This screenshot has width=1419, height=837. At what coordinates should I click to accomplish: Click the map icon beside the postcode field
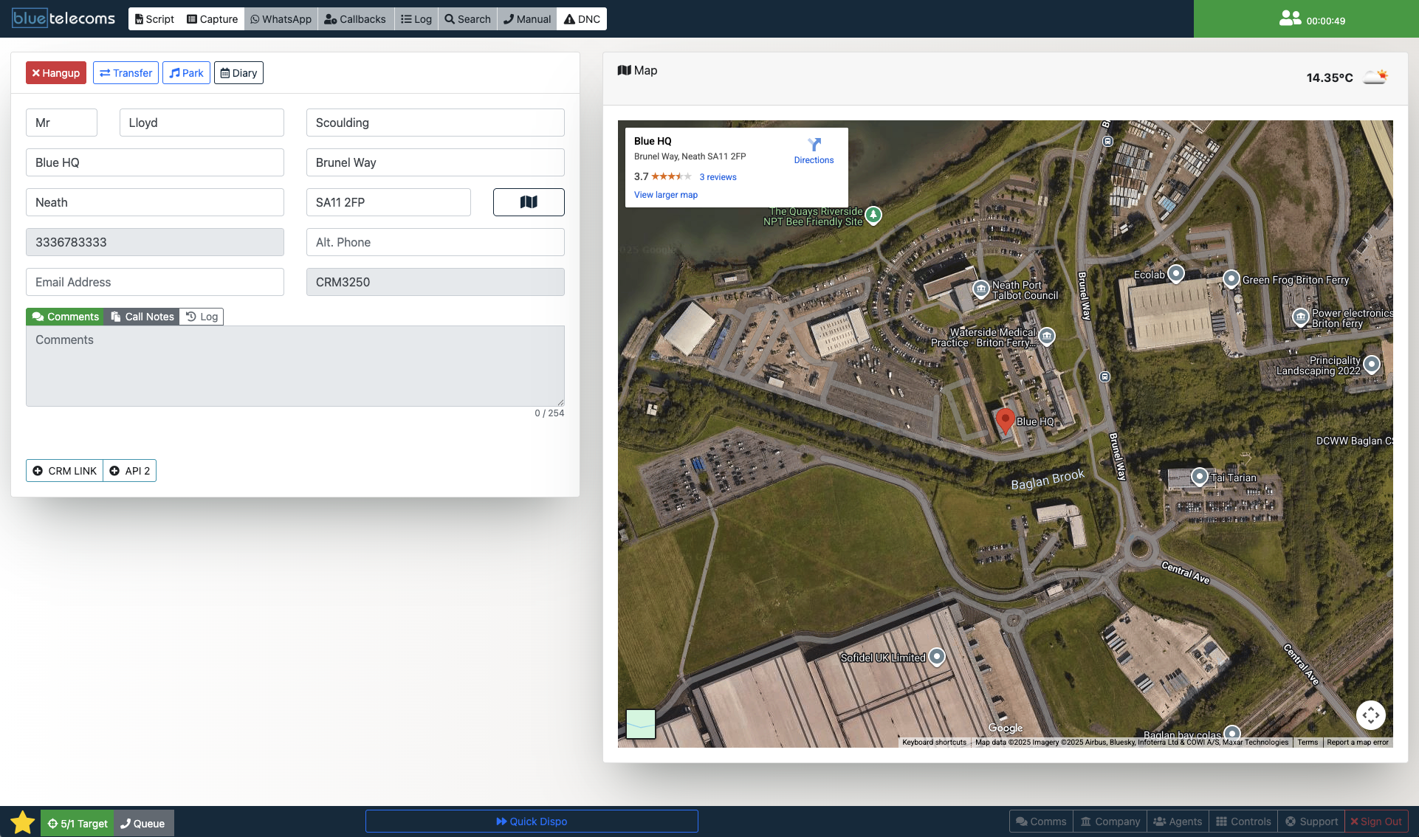[x=529, y=201]
